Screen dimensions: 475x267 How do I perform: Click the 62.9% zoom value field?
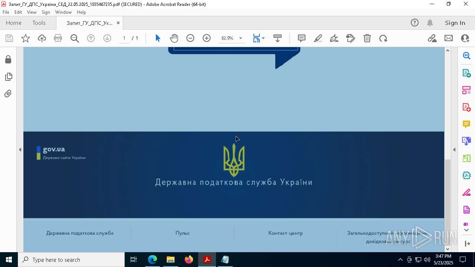(227, 38)
